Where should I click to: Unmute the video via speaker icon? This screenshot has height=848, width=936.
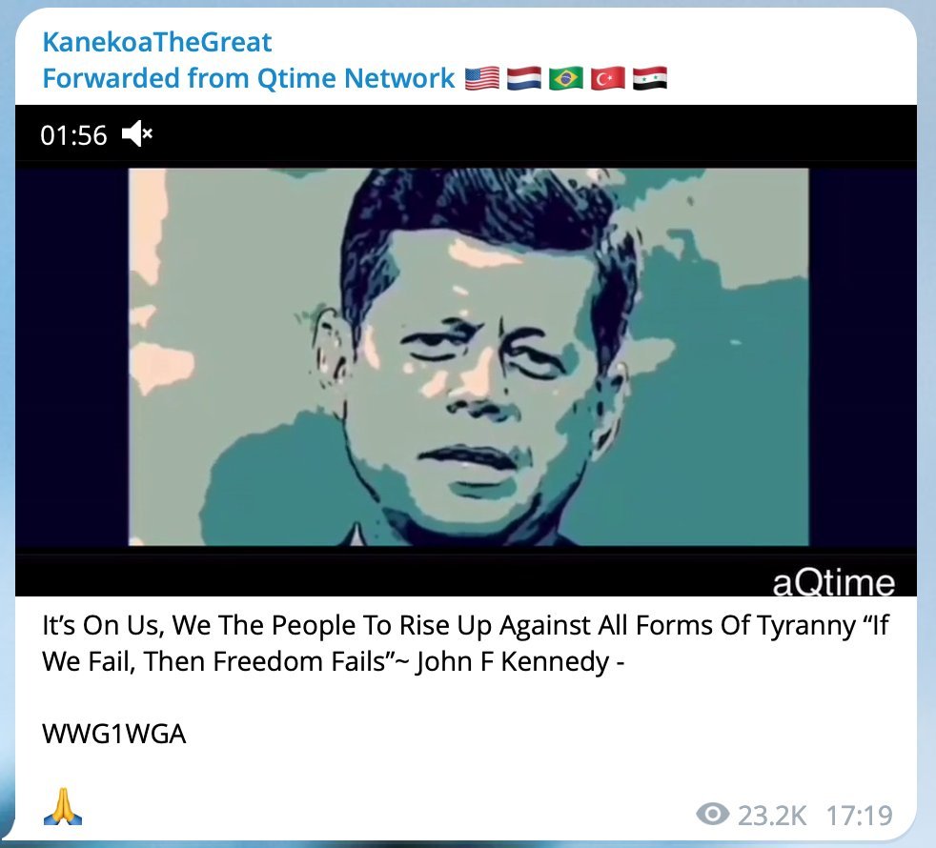[137, 133]
